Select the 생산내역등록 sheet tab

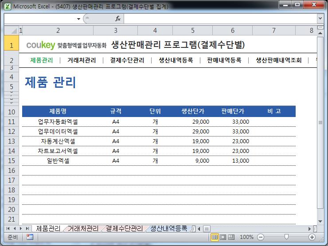(x=168, y=228)
